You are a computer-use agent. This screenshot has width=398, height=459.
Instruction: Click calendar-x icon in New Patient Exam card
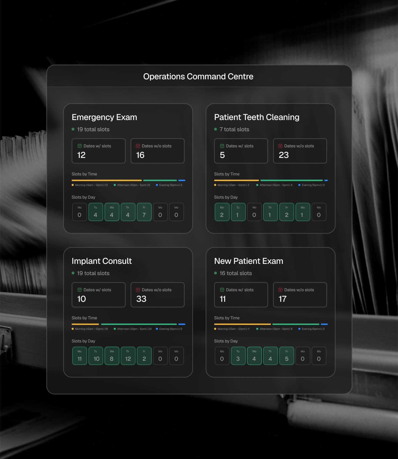coord(280,290)
